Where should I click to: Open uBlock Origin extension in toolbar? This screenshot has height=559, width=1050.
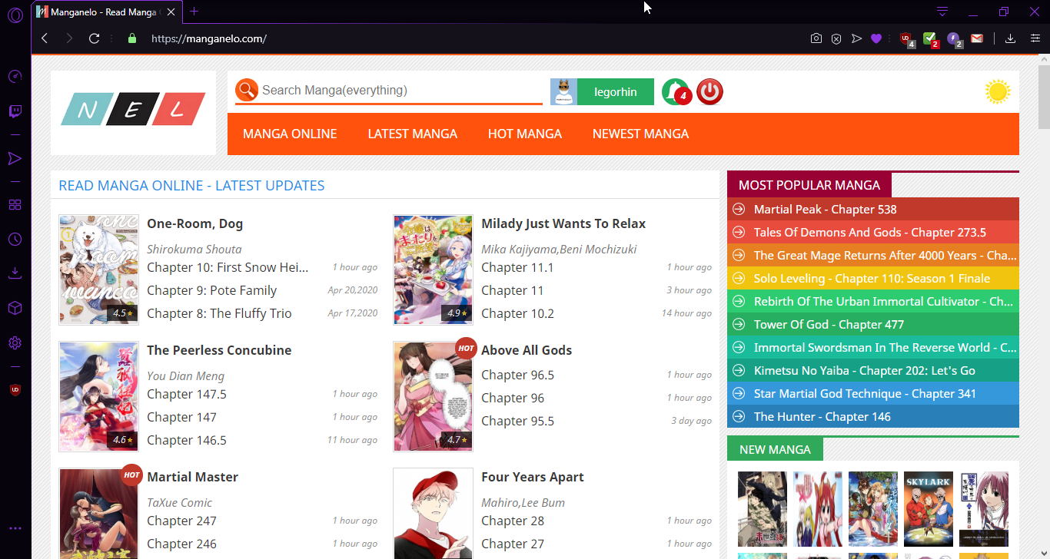907,39
